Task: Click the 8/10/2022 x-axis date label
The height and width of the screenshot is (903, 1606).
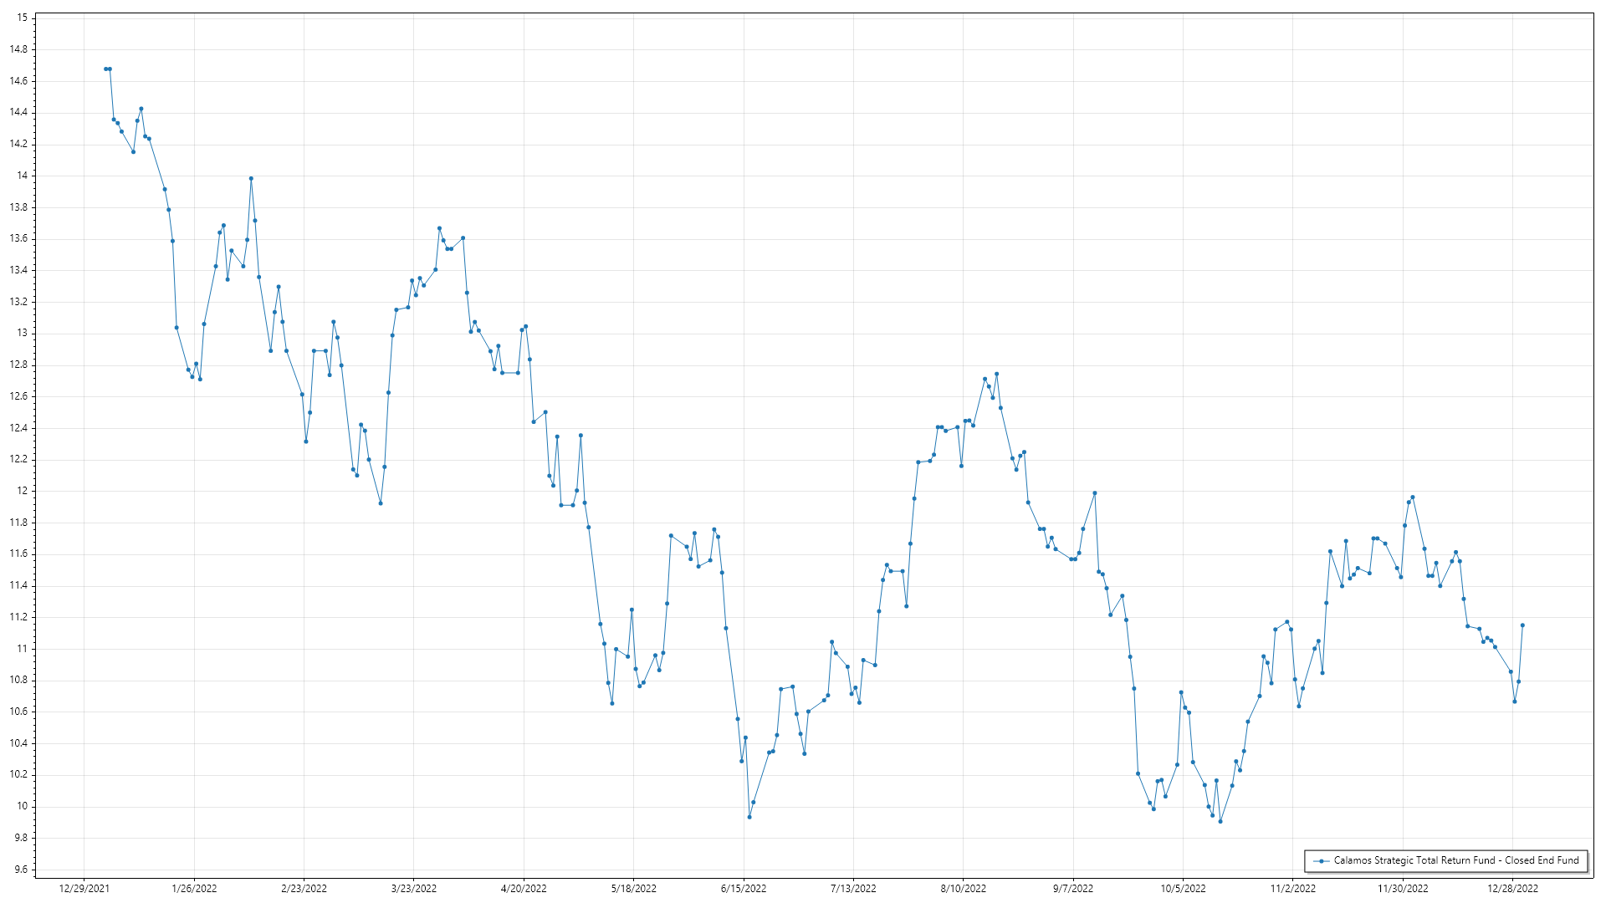Action: (963, 889)
